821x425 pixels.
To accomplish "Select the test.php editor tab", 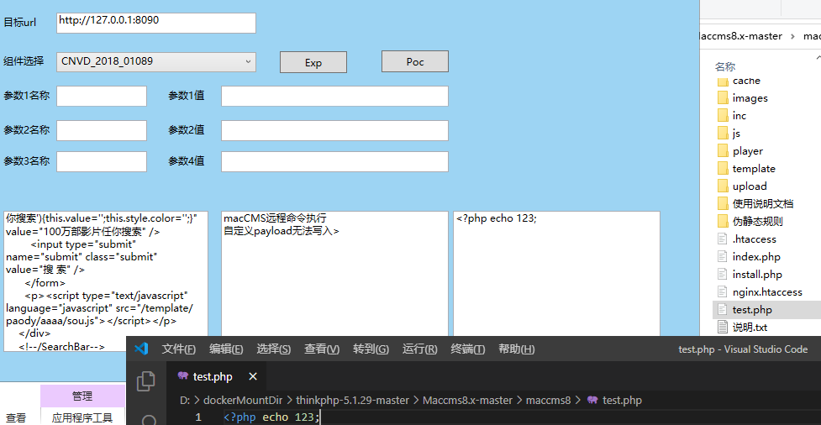I will [x=216, y=376].
